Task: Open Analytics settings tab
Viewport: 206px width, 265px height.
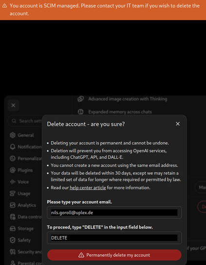Action: coord(23,205)
